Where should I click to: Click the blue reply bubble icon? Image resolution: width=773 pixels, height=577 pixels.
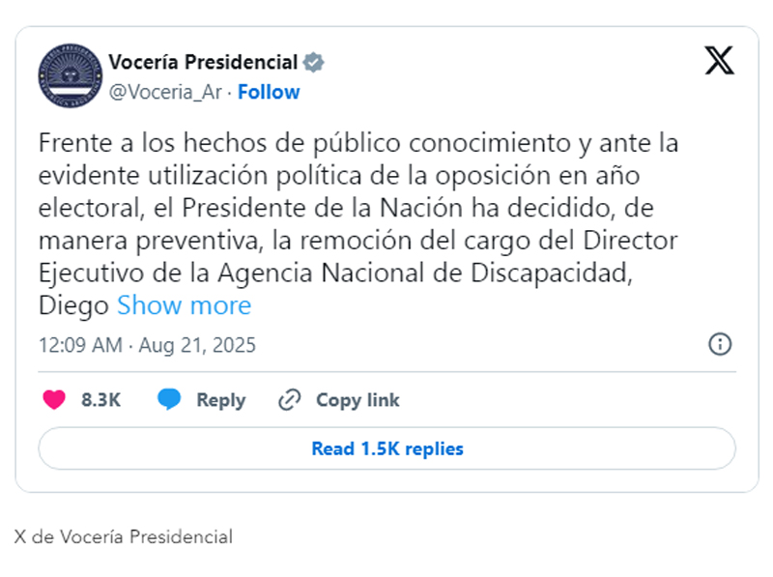[x=169, y=399]
